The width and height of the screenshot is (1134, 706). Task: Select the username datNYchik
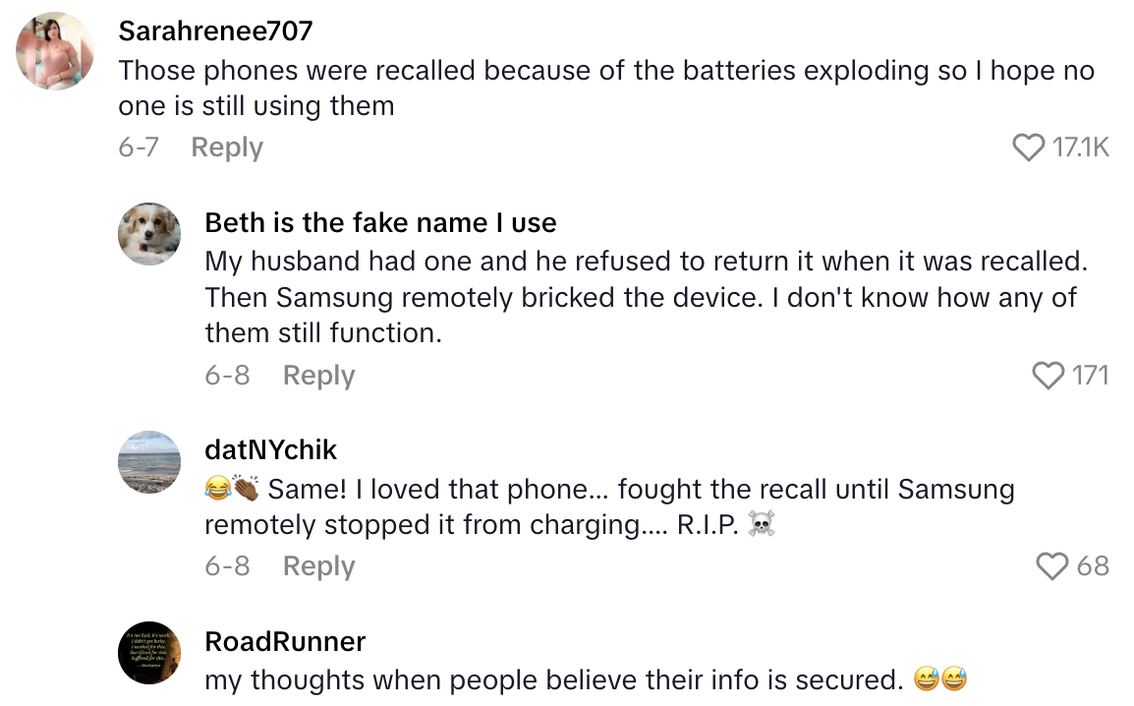coord(271,449)
